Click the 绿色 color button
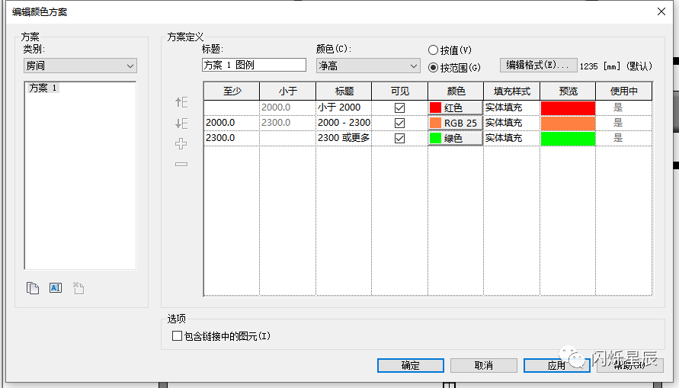This screenshot has width=679, height=388. [x=456, y=138]
